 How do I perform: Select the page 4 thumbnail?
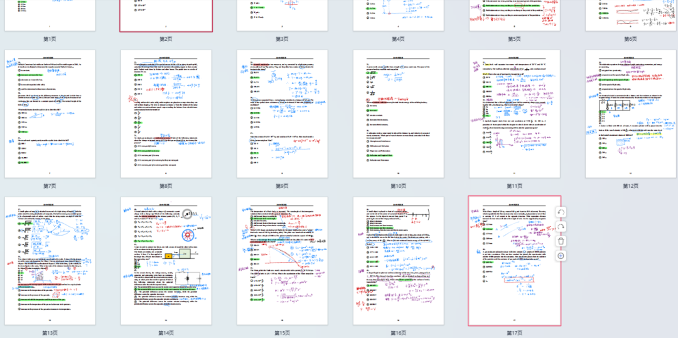pos(398,15)
